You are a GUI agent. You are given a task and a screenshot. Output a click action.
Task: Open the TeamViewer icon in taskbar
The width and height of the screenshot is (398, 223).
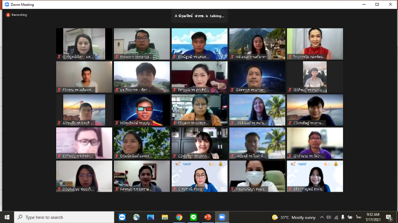[x=122, y=217]
